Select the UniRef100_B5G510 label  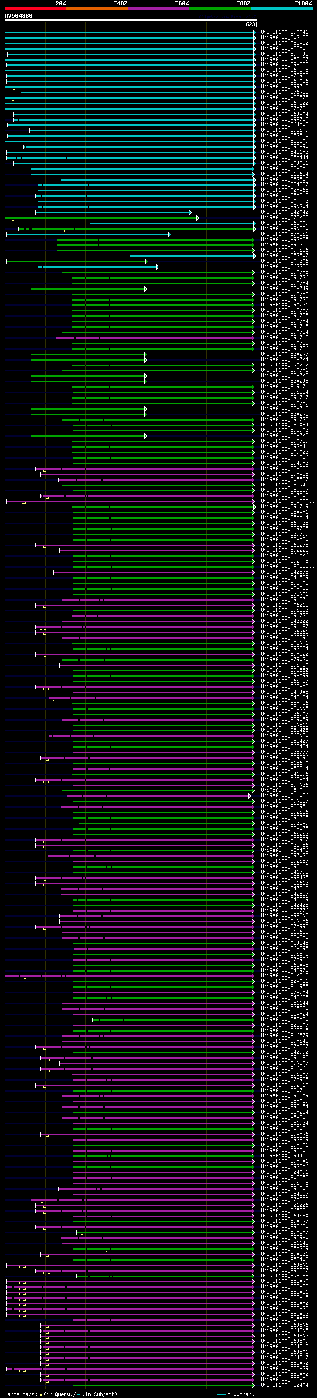tap(284, 136)
